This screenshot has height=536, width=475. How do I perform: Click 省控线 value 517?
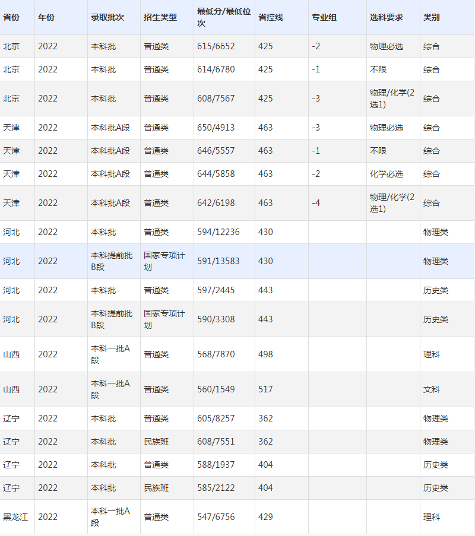(265, 389)
